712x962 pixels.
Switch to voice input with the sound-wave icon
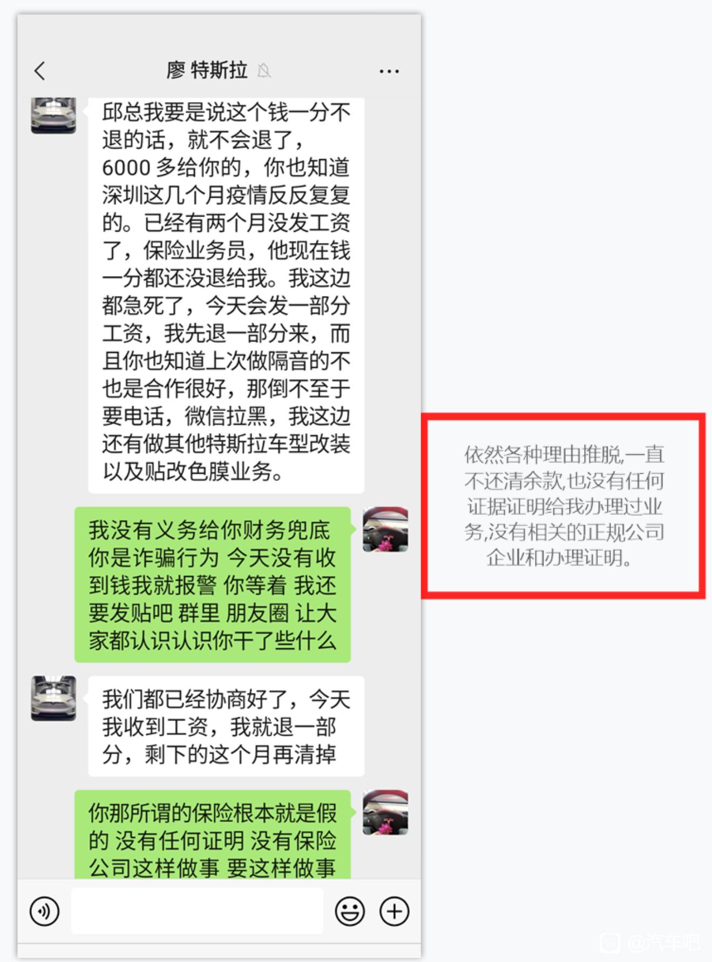pos(44,911)
